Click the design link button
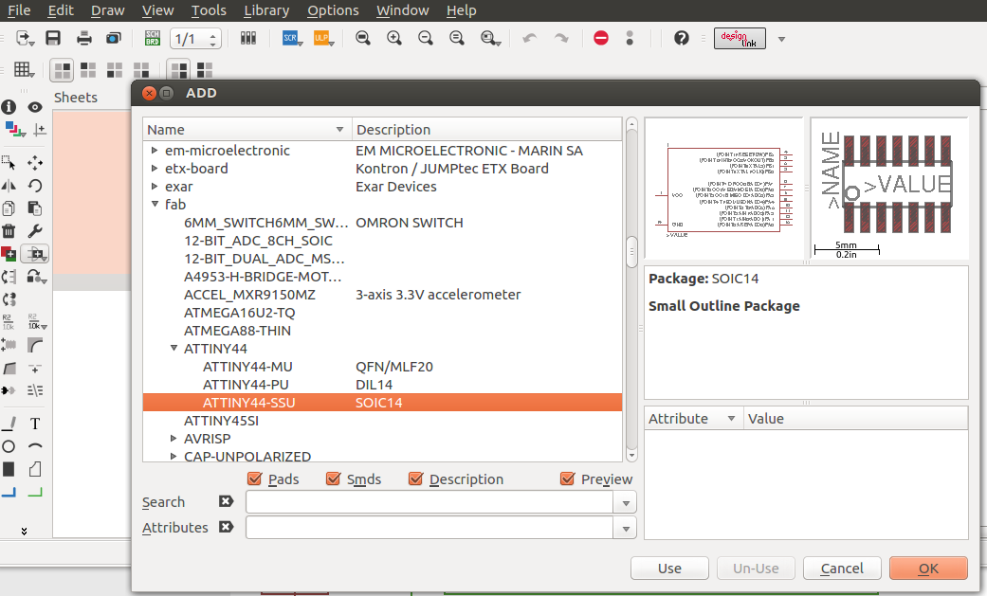The width and height of the screenshot is (987, 596). point(740,39)
